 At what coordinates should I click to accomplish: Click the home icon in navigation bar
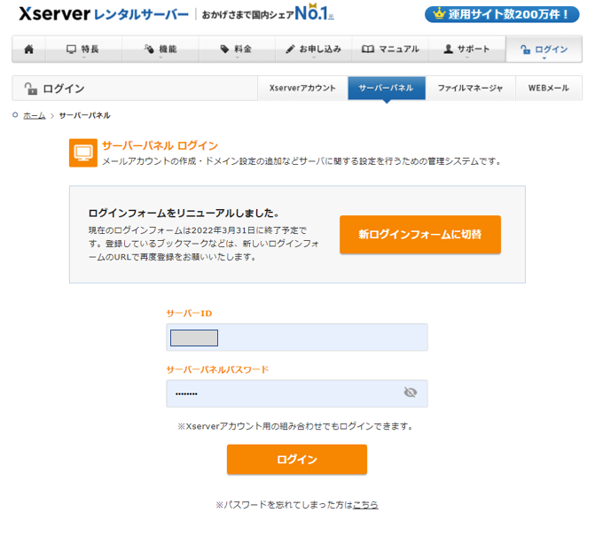click(x=29, y=50)
